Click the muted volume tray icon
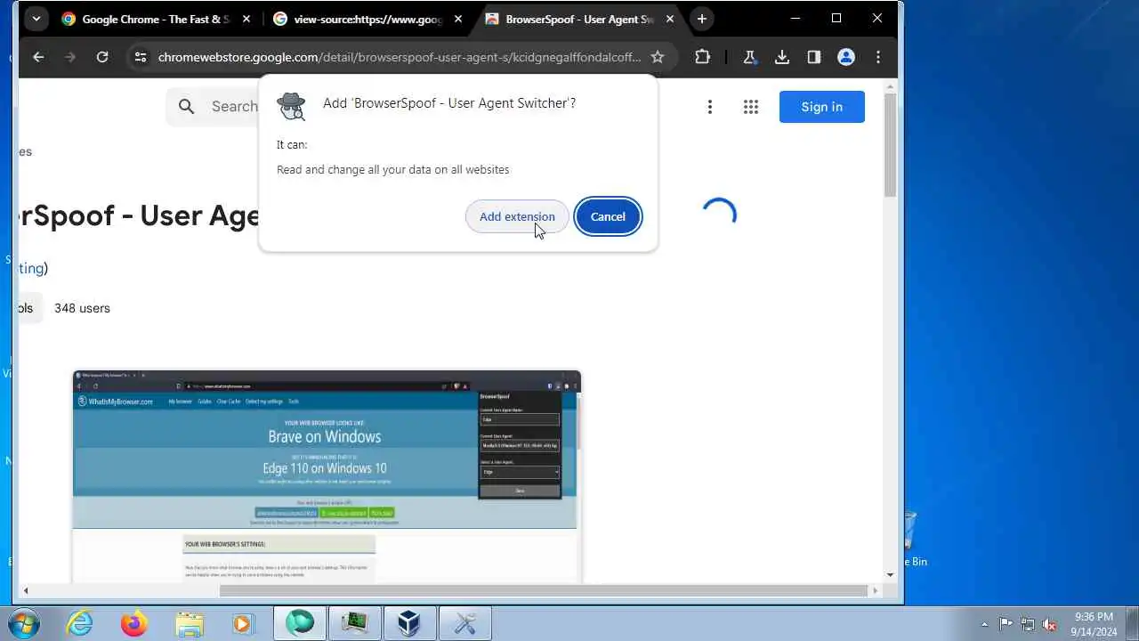 tap(1049, 624)
